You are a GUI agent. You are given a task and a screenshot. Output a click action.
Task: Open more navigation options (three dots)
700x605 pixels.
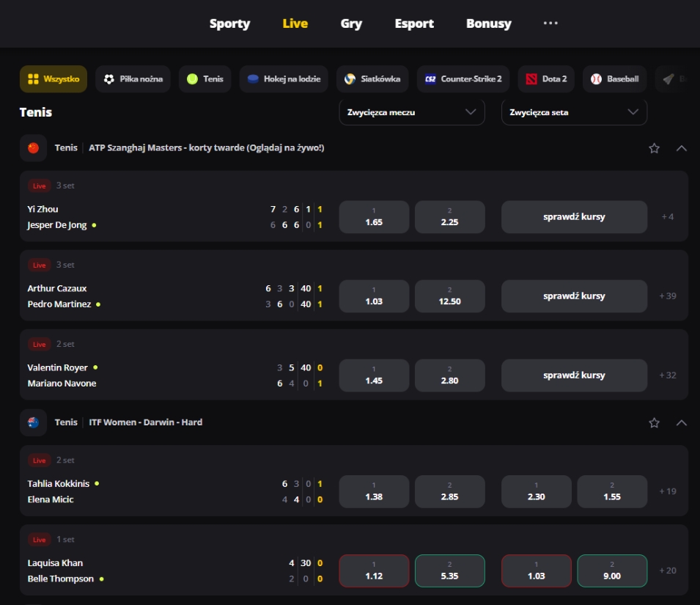coord(550,23)
